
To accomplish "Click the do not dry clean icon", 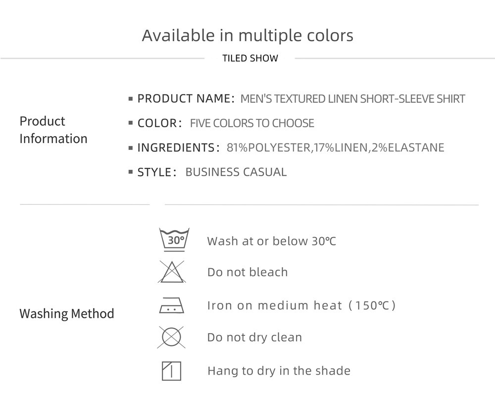I will pyautogui.click(x=171, y=337).
